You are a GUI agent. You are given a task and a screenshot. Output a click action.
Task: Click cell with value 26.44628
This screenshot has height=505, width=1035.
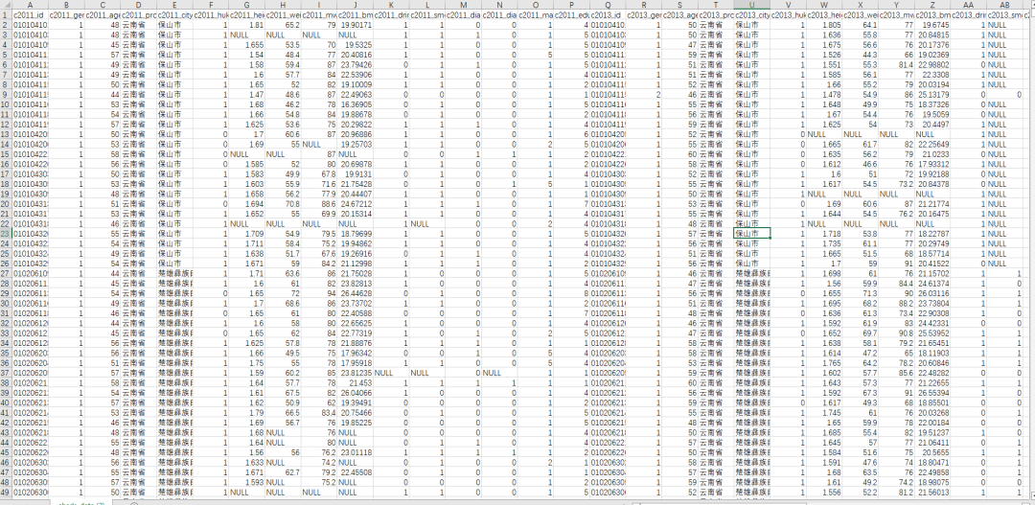pos(356,293)
